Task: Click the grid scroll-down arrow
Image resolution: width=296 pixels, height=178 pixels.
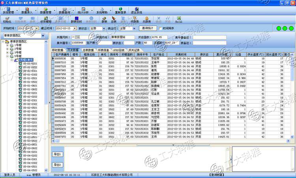Action: point(292,137)
